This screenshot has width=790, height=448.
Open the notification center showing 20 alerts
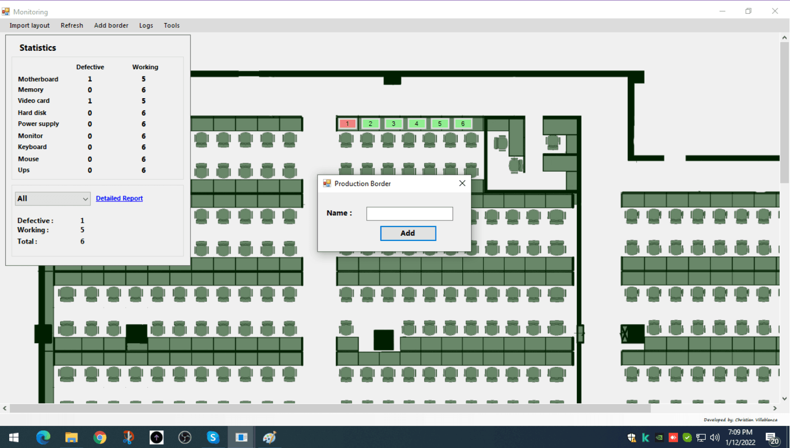(x=771, y=437)
